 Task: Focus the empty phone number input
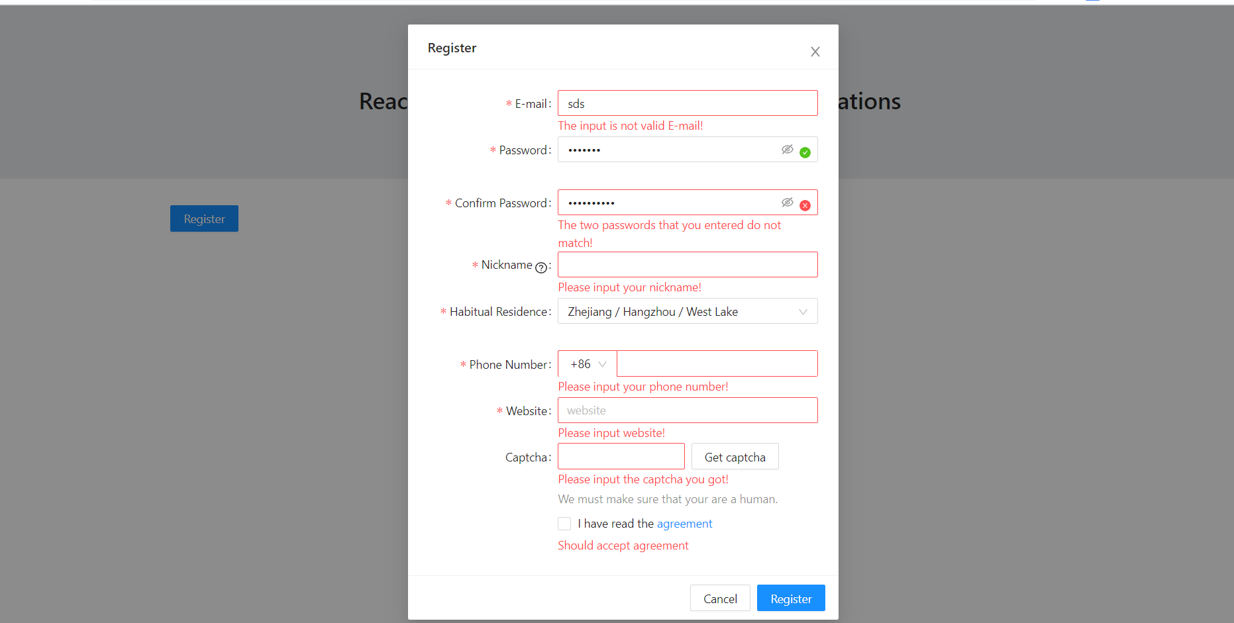(x=717, y=363)
